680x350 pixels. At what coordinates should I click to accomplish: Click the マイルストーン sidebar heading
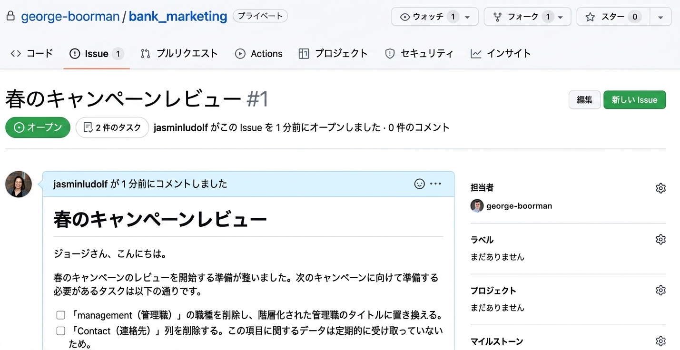[x=497, y=341]
